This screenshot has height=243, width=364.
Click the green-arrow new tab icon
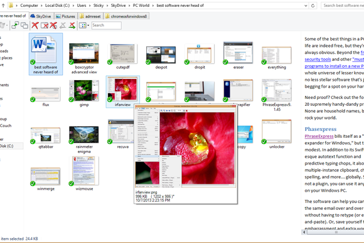tap(15, 25)
